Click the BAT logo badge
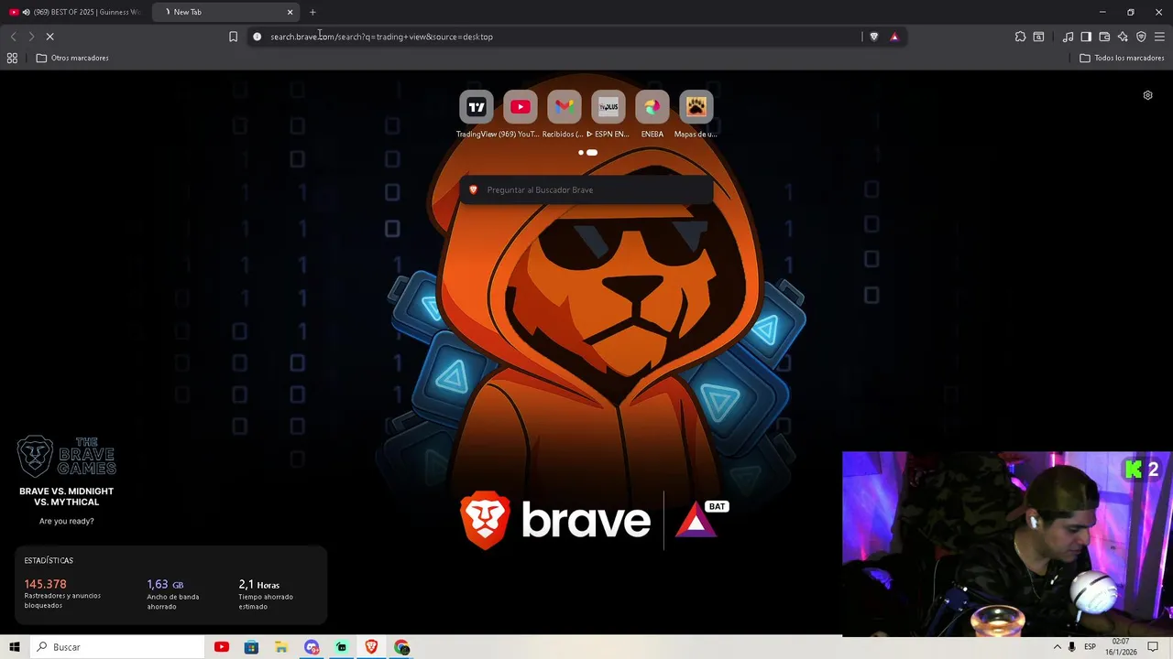Viewport: 1173px width, 659px height. (701, 519)
